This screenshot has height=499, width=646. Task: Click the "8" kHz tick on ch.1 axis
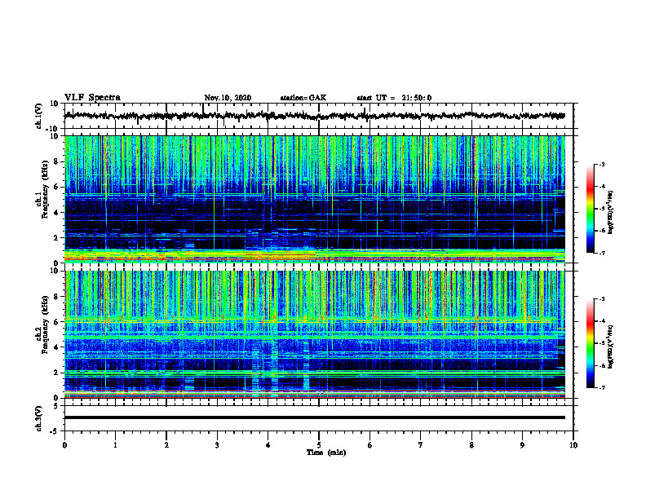coord(57,161)
